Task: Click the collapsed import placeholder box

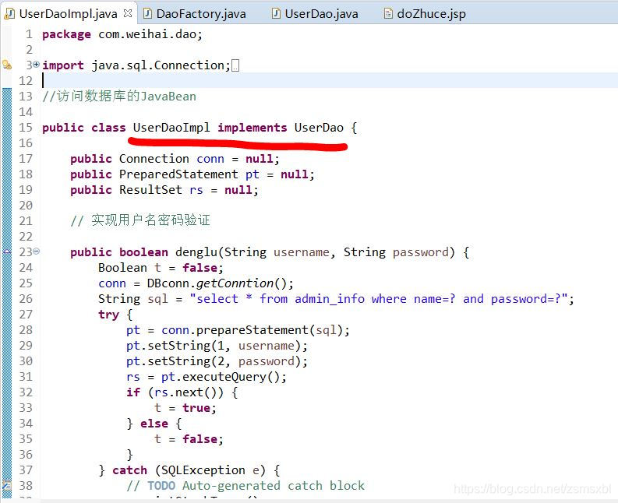Action: pyautogui.click(x=235, y=65)
